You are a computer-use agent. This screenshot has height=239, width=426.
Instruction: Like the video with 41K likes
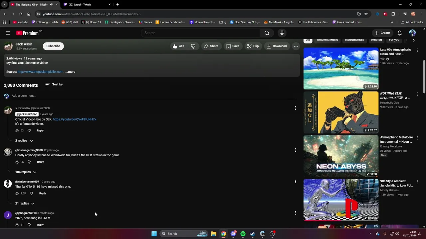point(179,46)
